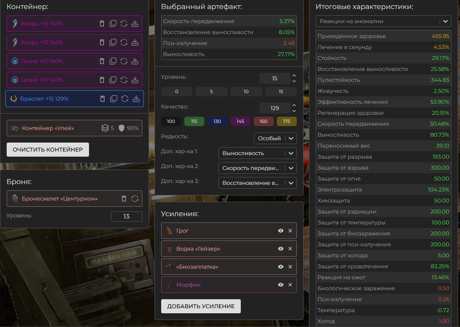
Task: Choose the green 115 quality swatch
Action: [194, 121]
